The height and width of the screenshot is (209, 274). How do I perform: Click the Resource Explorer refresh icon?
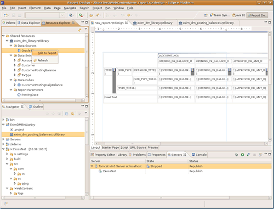tap(79, 30)
